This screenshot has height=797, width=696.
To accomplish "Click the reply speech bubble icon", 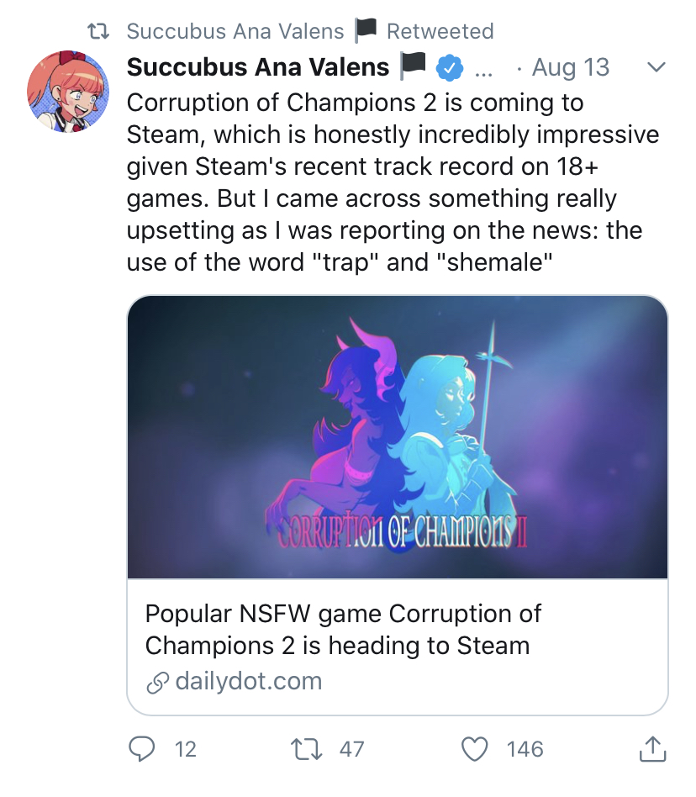I will [x=144, y=748].
